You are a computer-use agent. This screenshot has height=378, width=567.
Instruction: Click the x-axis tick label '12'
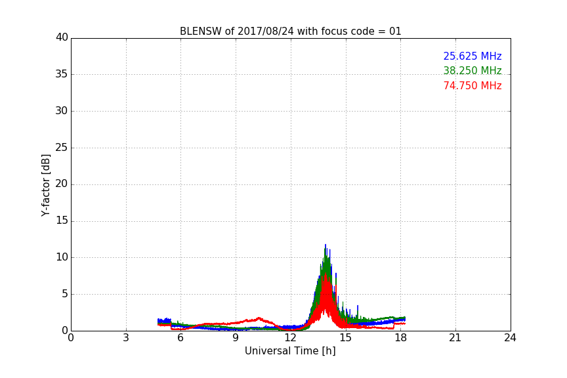tap(290, 338)
